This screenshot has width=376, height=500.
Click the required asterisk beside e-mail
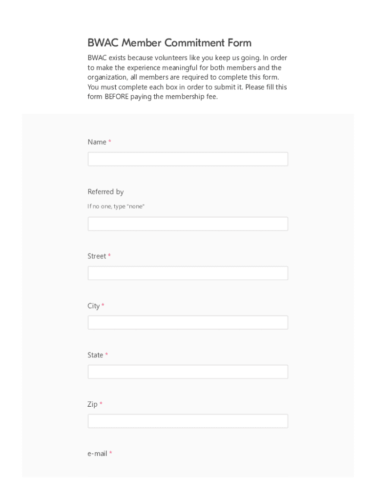tap(111, 454)
